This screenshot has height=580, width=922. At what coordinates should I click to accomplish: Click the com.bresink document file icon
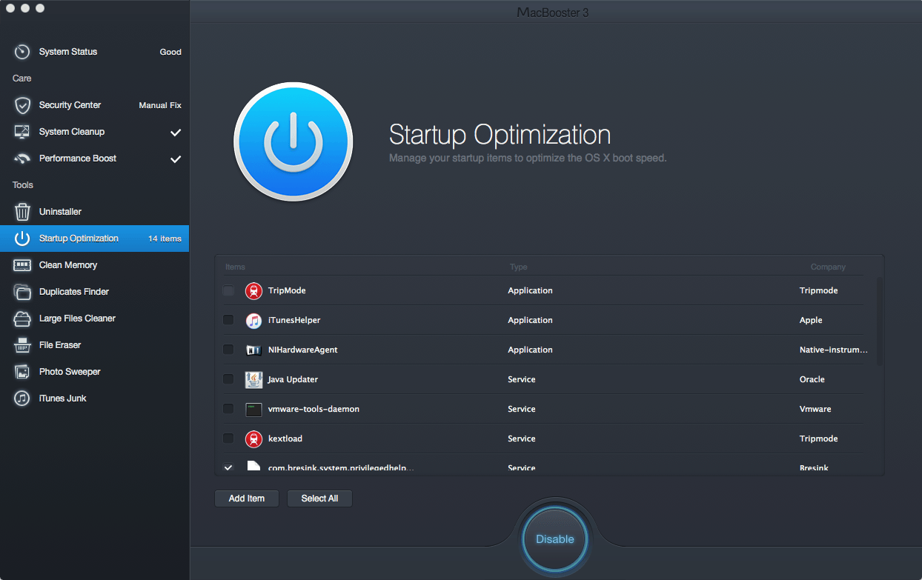point(254,467)
